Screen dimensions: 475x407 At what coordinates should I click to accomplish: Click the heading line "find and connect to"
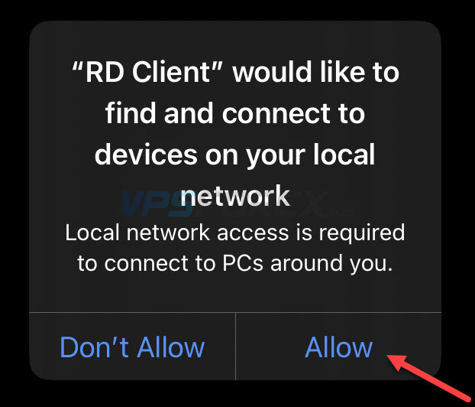coord(235,113)
